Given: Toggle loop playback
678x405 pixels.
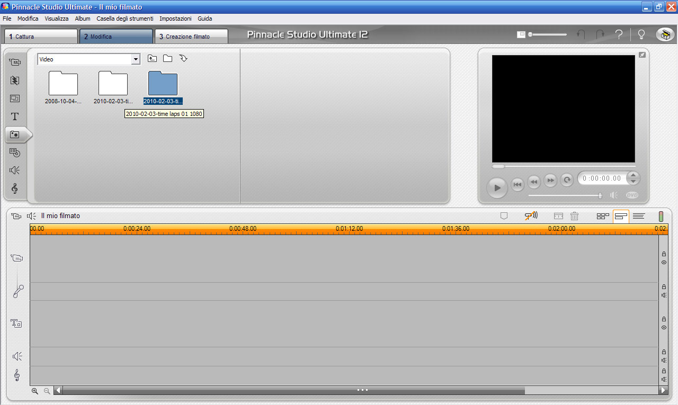Looking at the screenshot, I should [567, 180].
